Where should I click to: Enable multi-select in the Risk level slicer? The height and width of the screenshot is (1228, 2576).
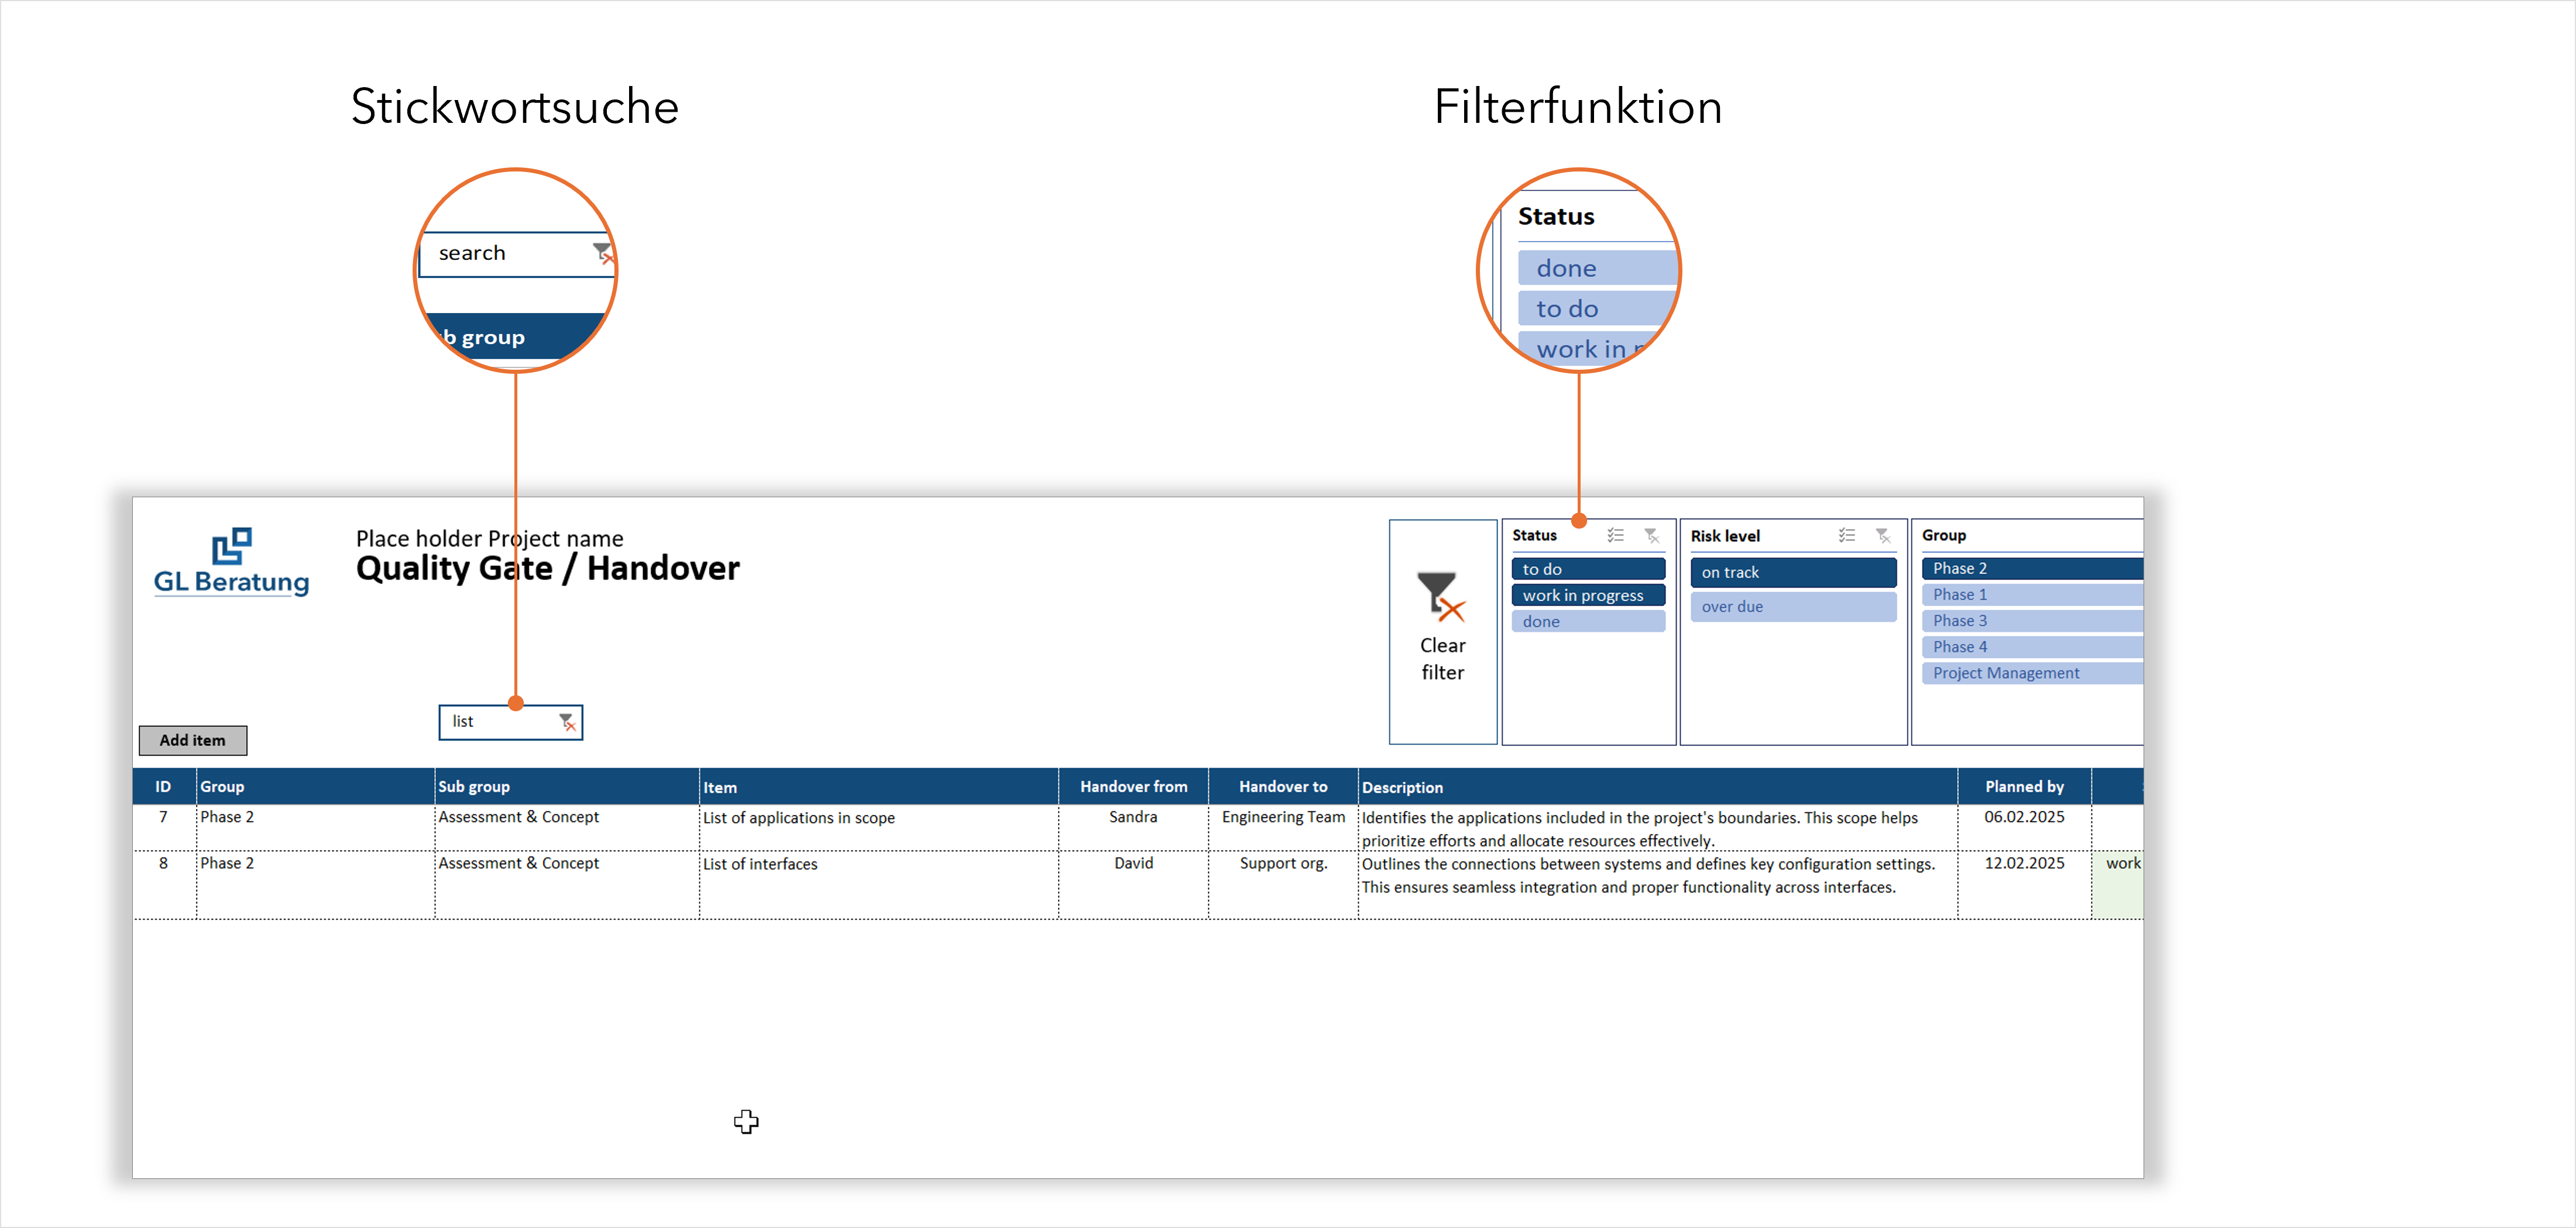click(x=1846, y=536)
